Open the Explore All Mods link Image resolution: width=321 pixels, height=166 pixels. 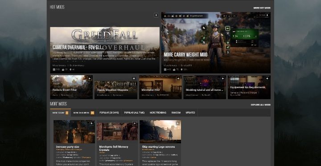(261, 105)
